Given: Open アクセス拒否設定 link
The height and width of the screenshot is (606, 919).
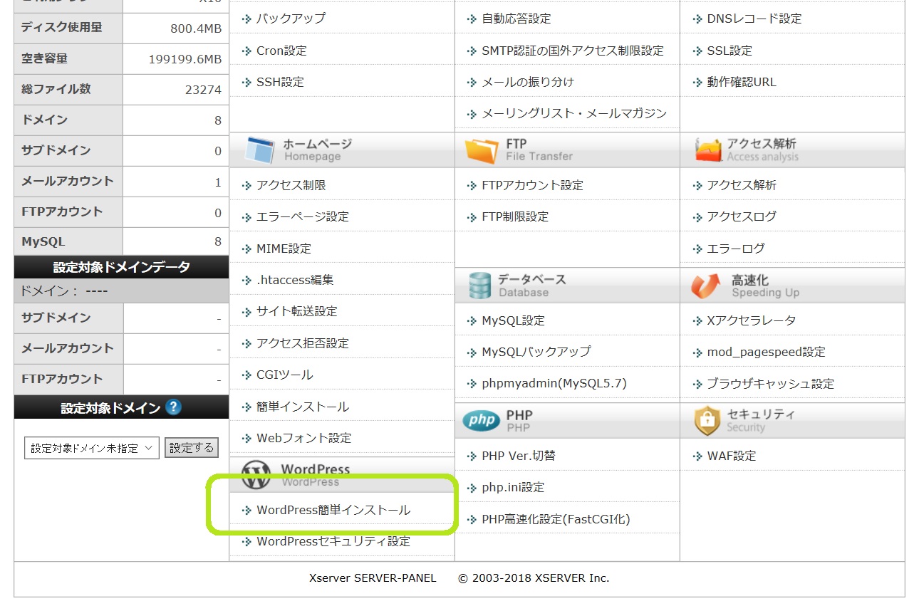Looking at the screenshot, I should (302, 343).
